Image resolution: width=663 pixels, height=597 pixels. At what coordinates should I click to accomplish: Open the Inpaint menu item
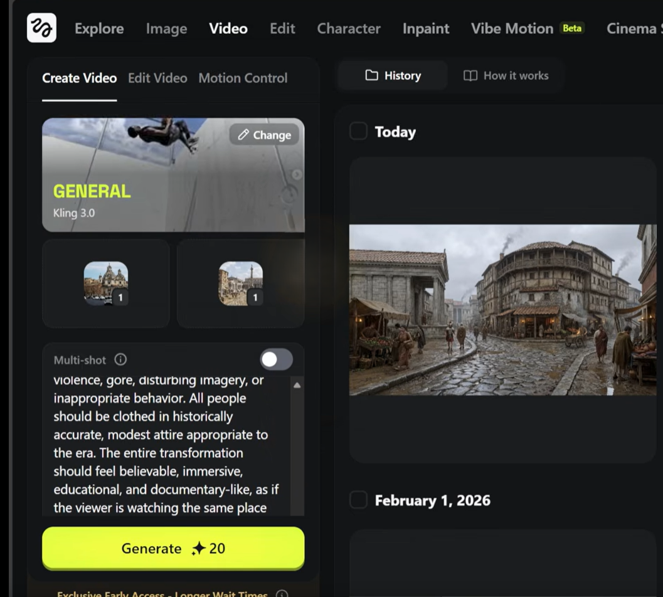pos(425,29)
